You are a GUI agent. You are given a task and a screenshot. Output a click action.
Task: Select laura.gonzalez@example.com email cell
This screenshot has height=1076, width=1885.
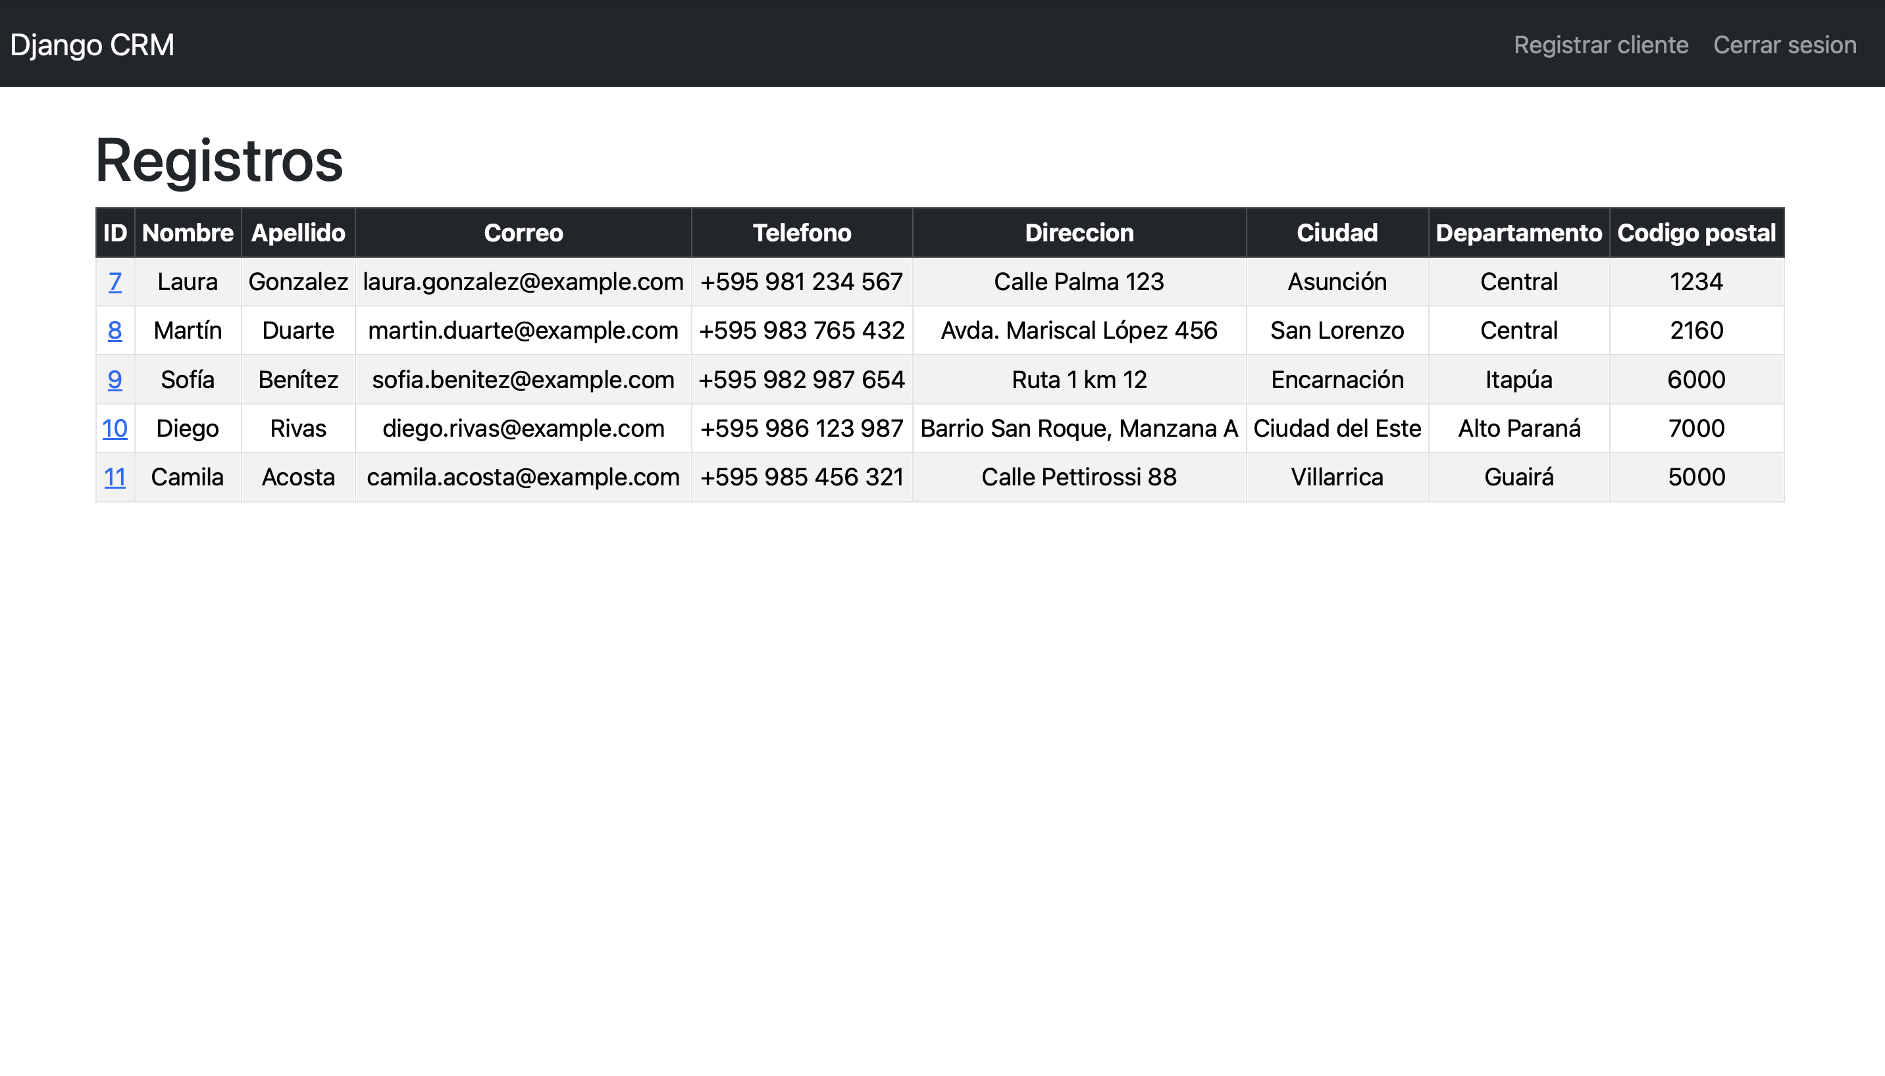click(x=523, y=281)
